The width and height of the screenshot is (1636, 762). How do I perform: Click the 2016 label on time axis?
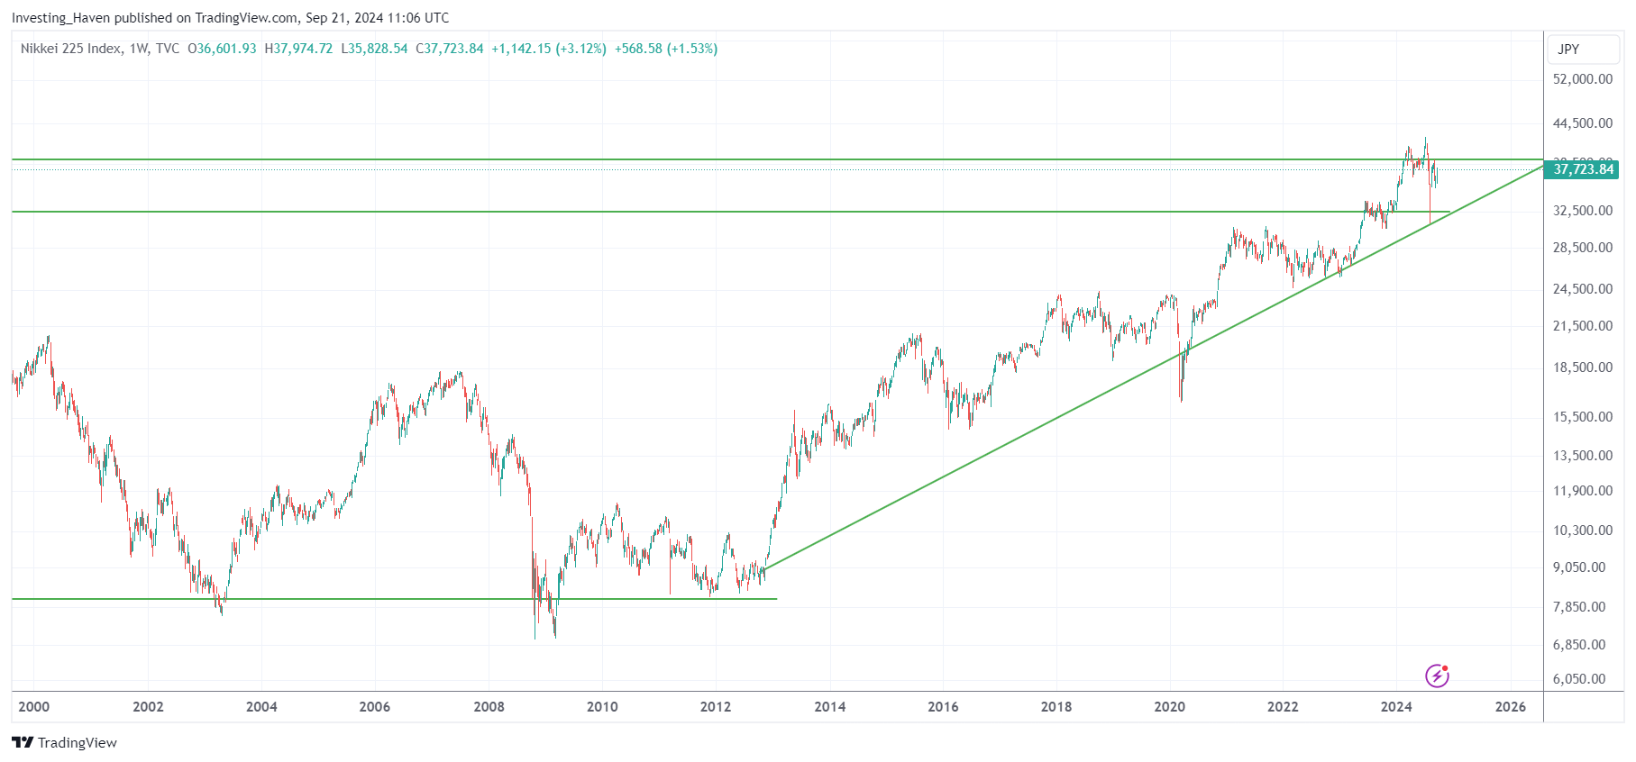click(x=943, y=707)
